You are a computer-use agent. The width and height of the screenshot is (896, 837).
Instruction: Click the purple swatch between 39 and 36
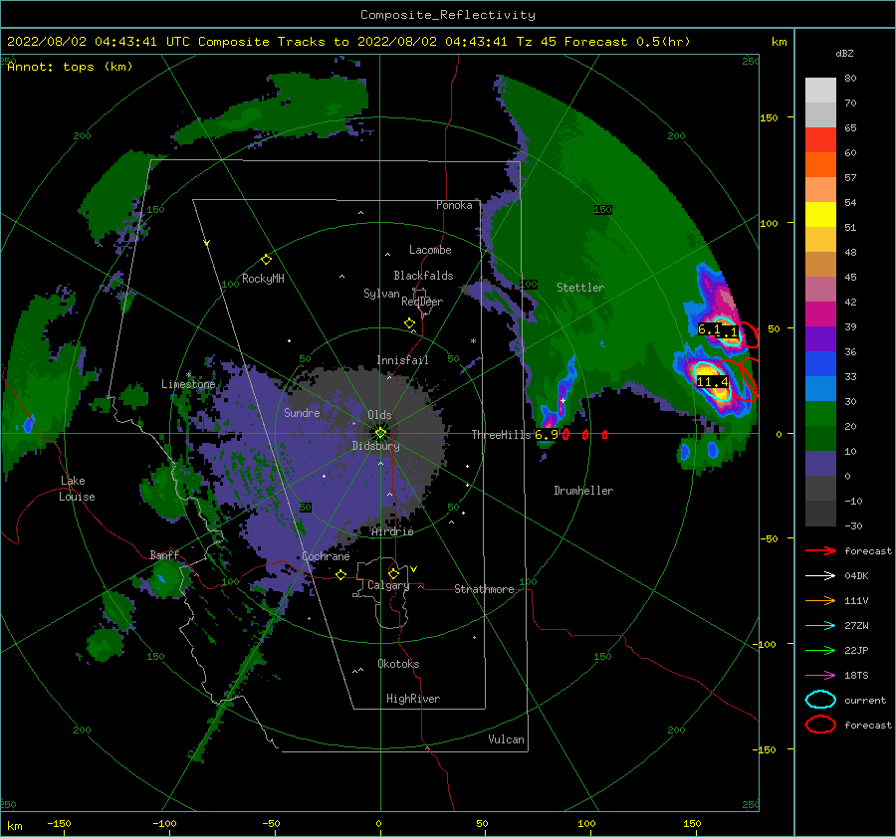(820, 339)
